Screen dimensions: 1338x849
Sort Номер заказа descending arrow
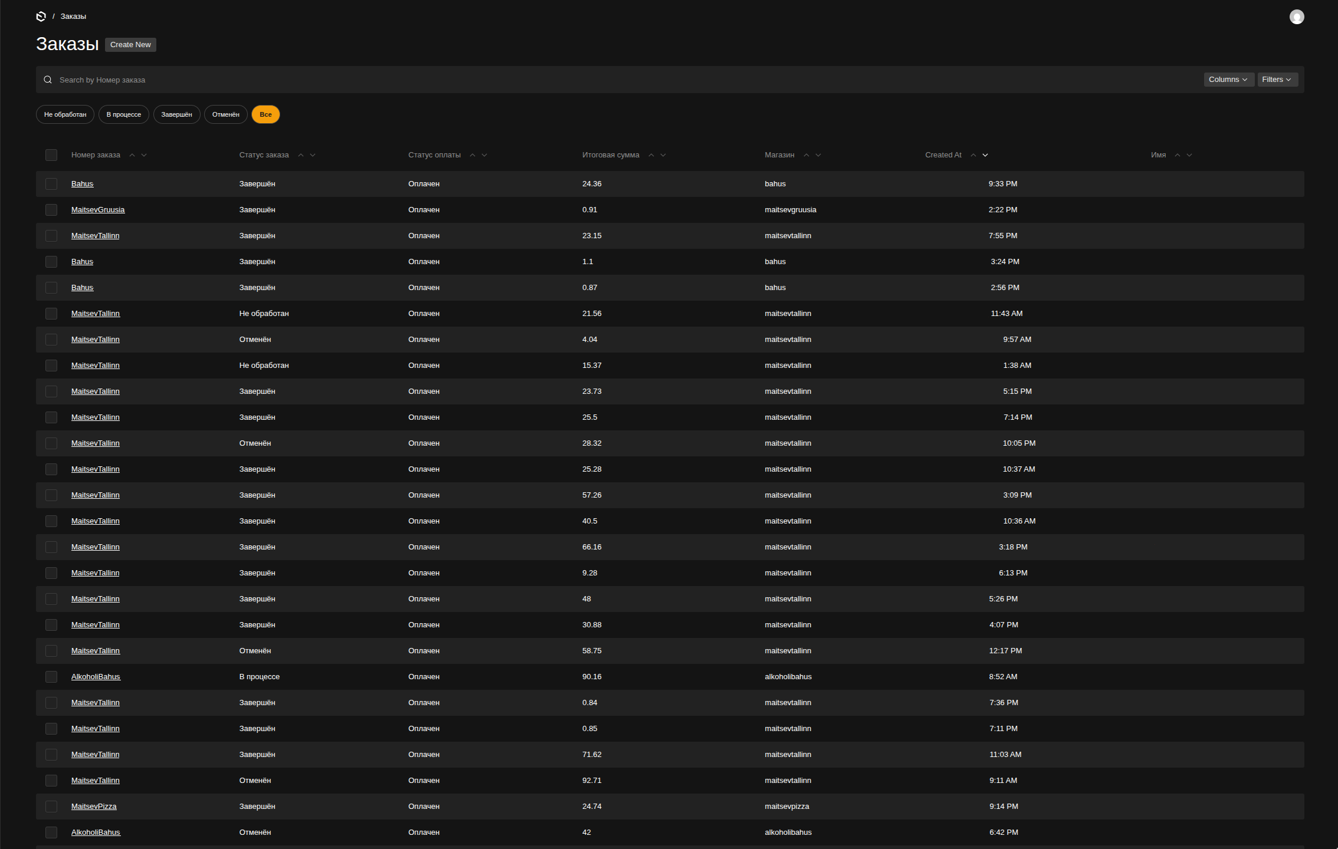[x=144, y=155]
